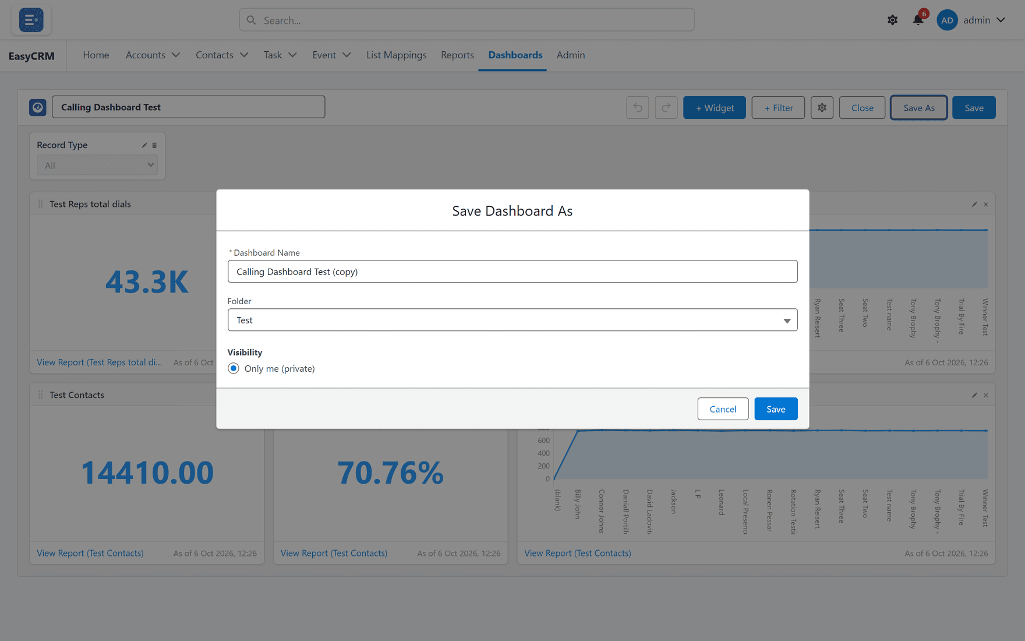
Task: Click the undo arrow in dashboard toolbar
Action: pos(638,108)
